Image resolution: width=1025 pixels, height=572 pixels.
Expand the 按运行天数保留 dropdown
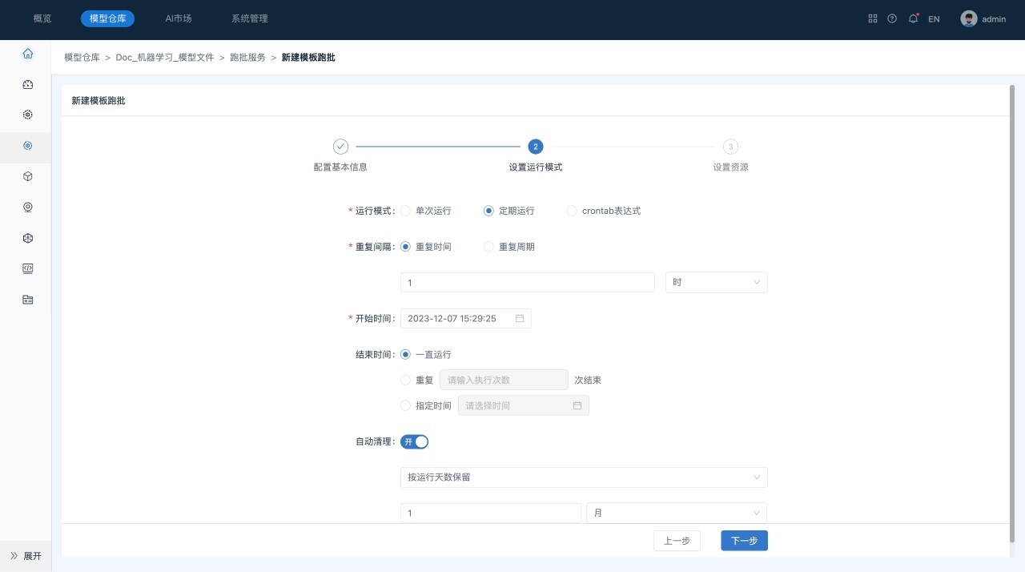(x=583, y=477)
